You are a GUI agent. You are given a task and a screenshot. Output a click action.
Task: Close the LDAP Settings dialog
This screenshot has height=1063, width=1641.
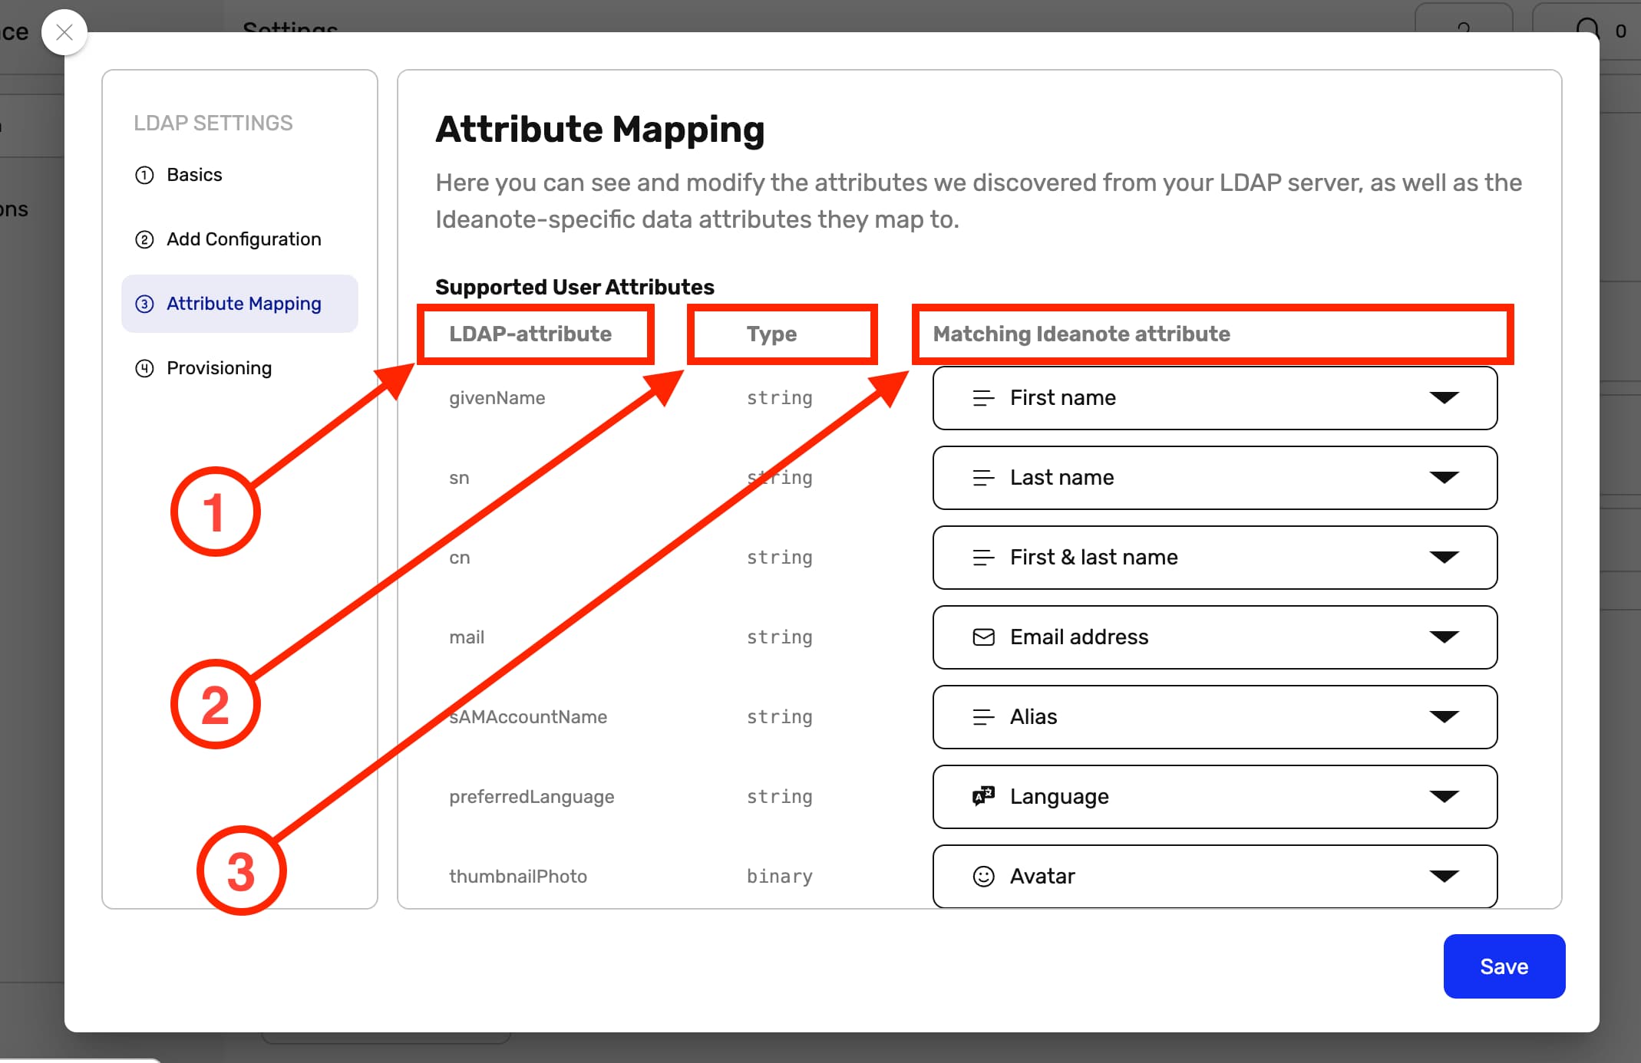coord(64,32)
